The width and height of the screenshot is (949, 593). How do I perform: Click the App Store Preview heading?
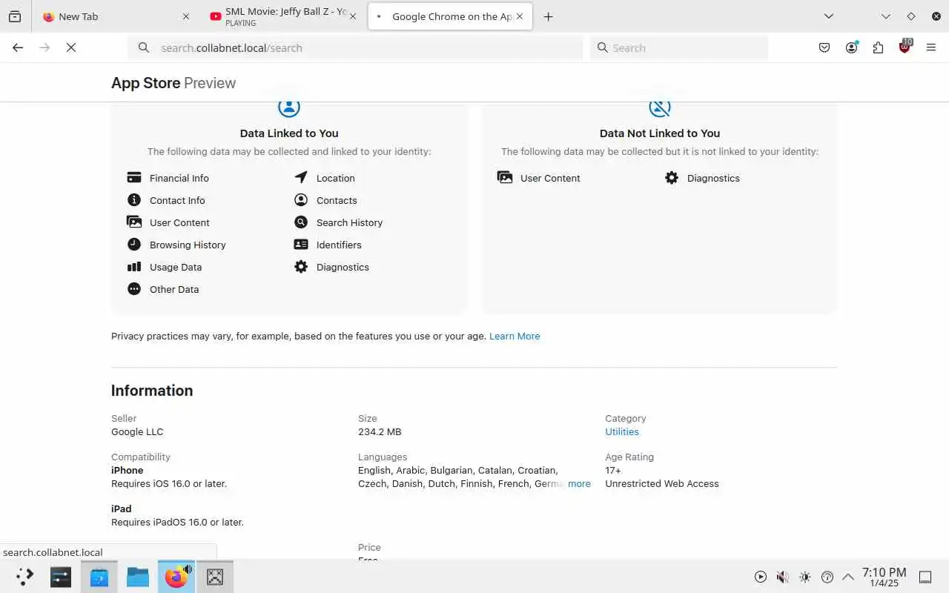click(173, 83)
